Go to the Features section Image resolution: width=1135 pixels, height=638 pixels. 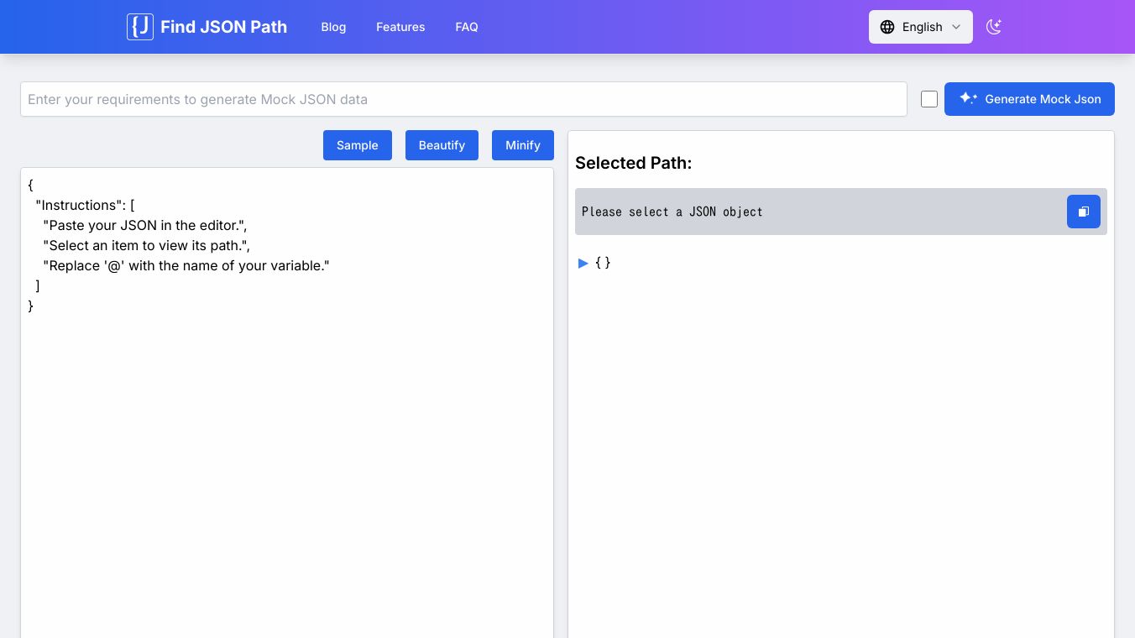coord(400,27)
